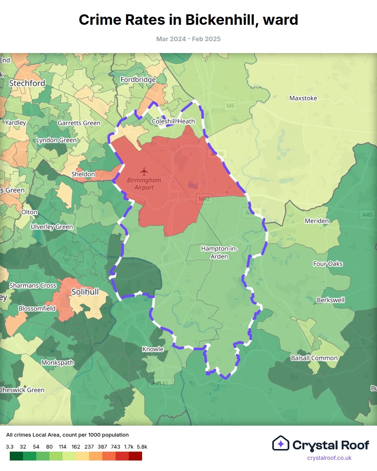Click the A4141 road badge
The height and width of the screenshot is (471, 377).
160,383
